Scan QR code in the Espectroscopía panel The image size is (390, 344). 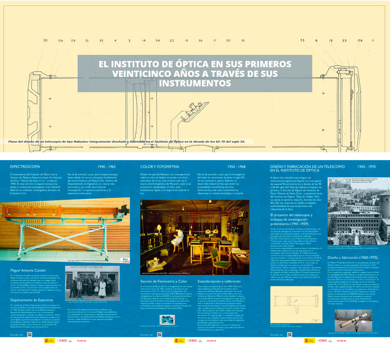(30, 335)
